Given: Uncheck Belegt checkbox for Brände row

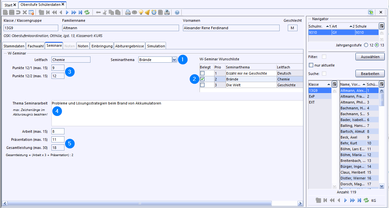Looking at the screenshot, I should point(202,79).
